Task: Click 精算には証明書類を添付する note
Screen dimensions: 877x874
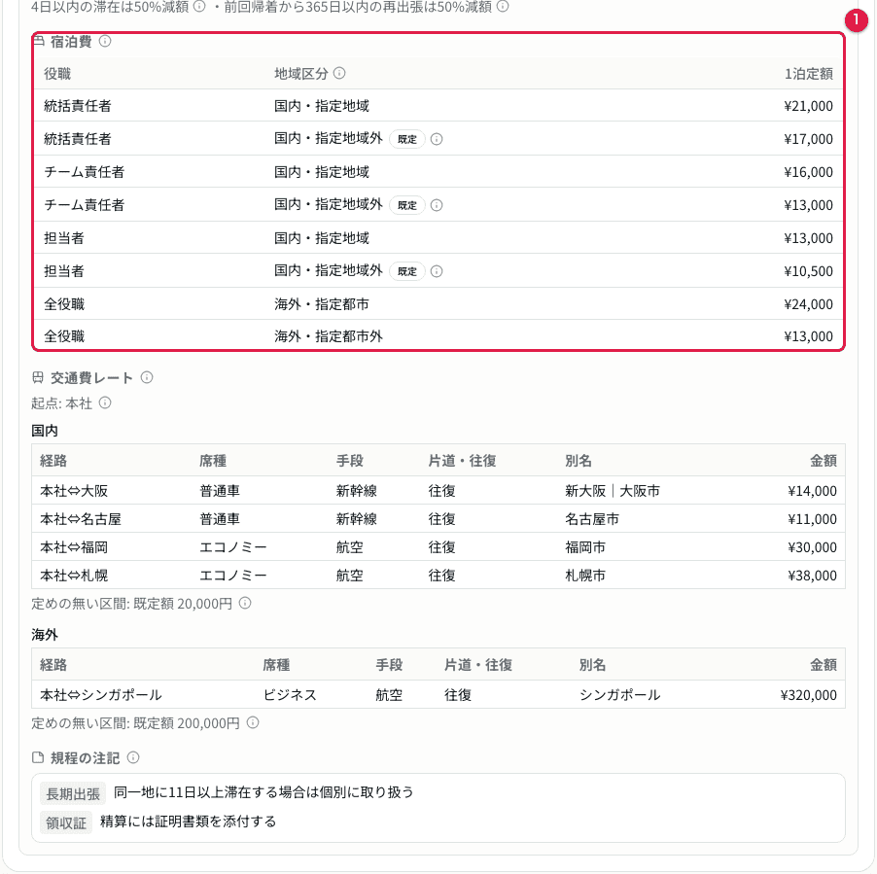Action: click(x=188, y=822)
